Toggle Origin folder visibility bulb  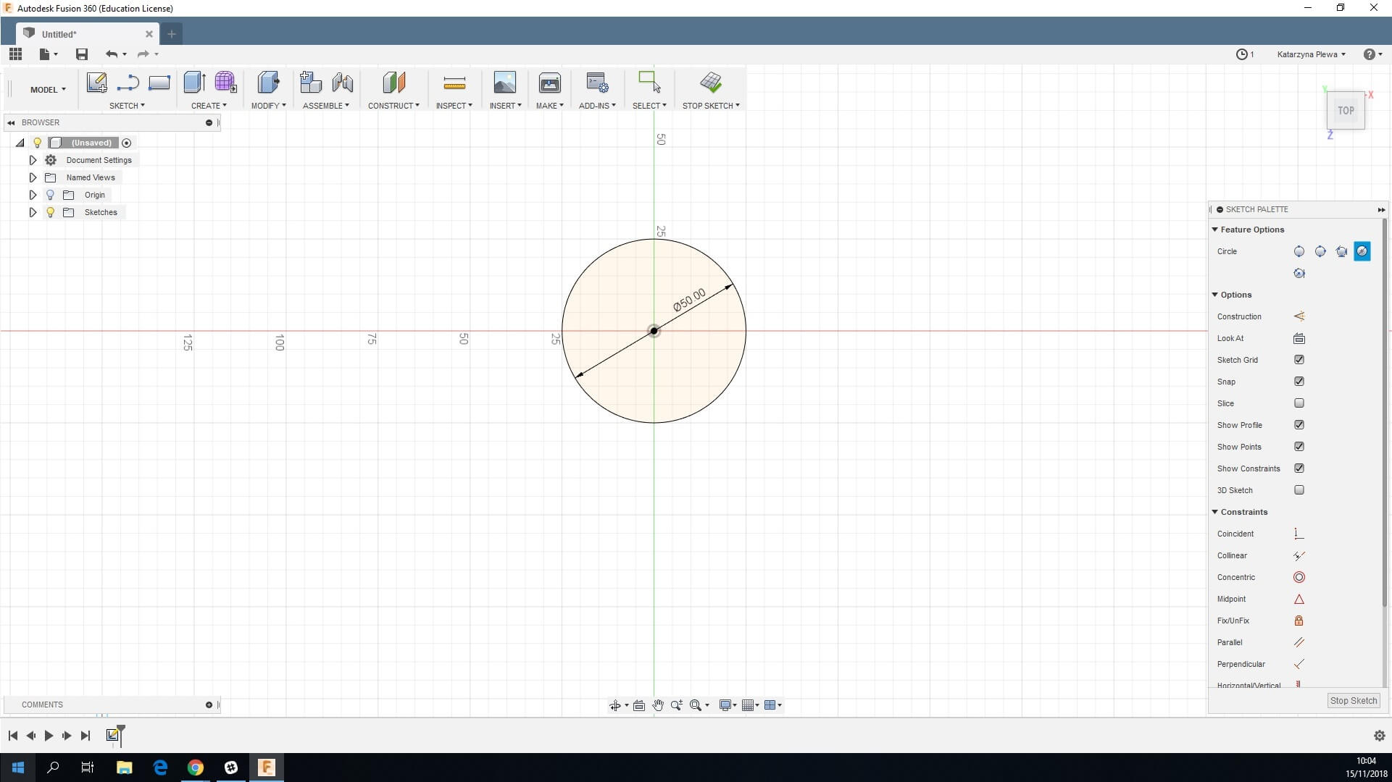(x=50, y=195)
